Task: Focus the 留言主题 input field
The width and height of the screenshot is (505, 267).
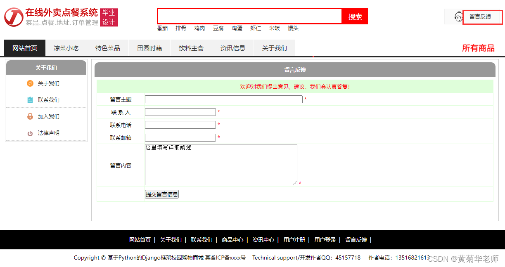Action: click(x=224, y=99)
